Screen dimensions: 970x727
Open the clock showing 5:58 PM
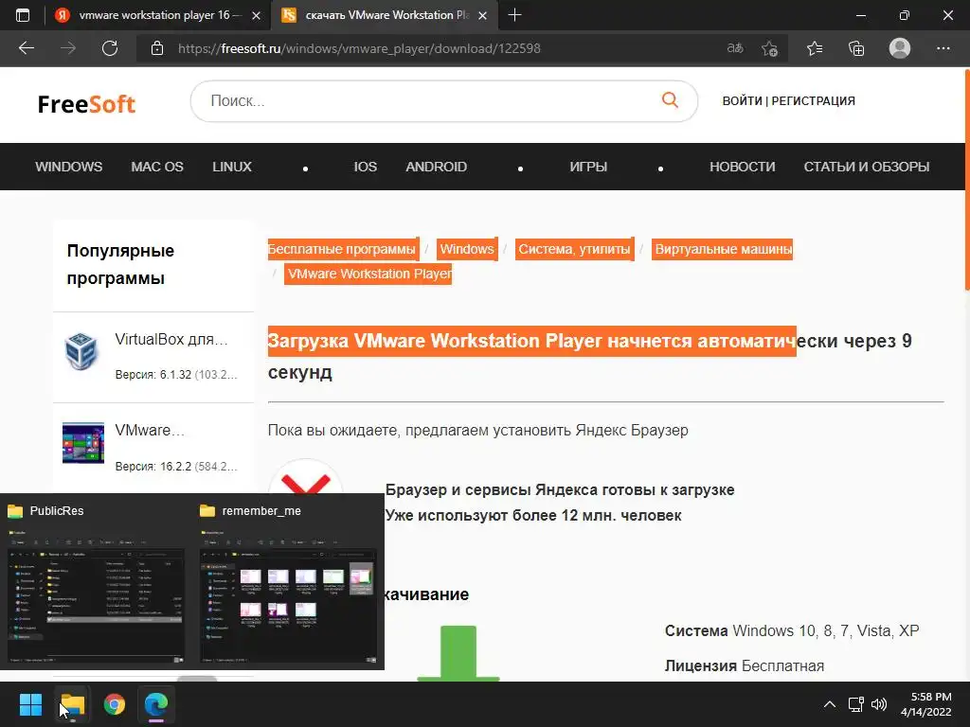pyautogui.click(x=926, y=704)
